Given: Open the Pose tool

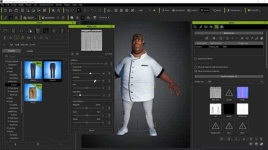Looking at the screenshot, I should click(x=165, y=10).
